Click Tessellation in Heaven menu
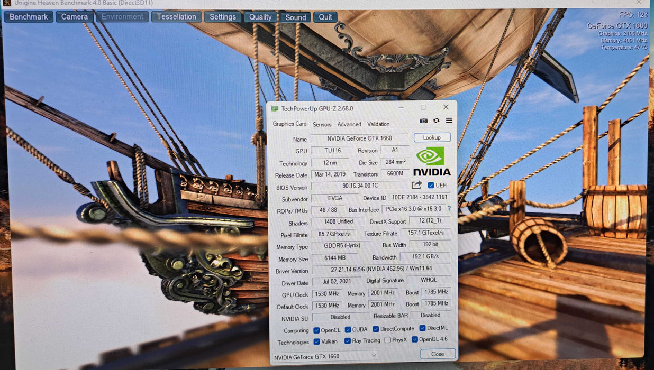The height and width of the screenshot is (370, 654). coord(176,16)
